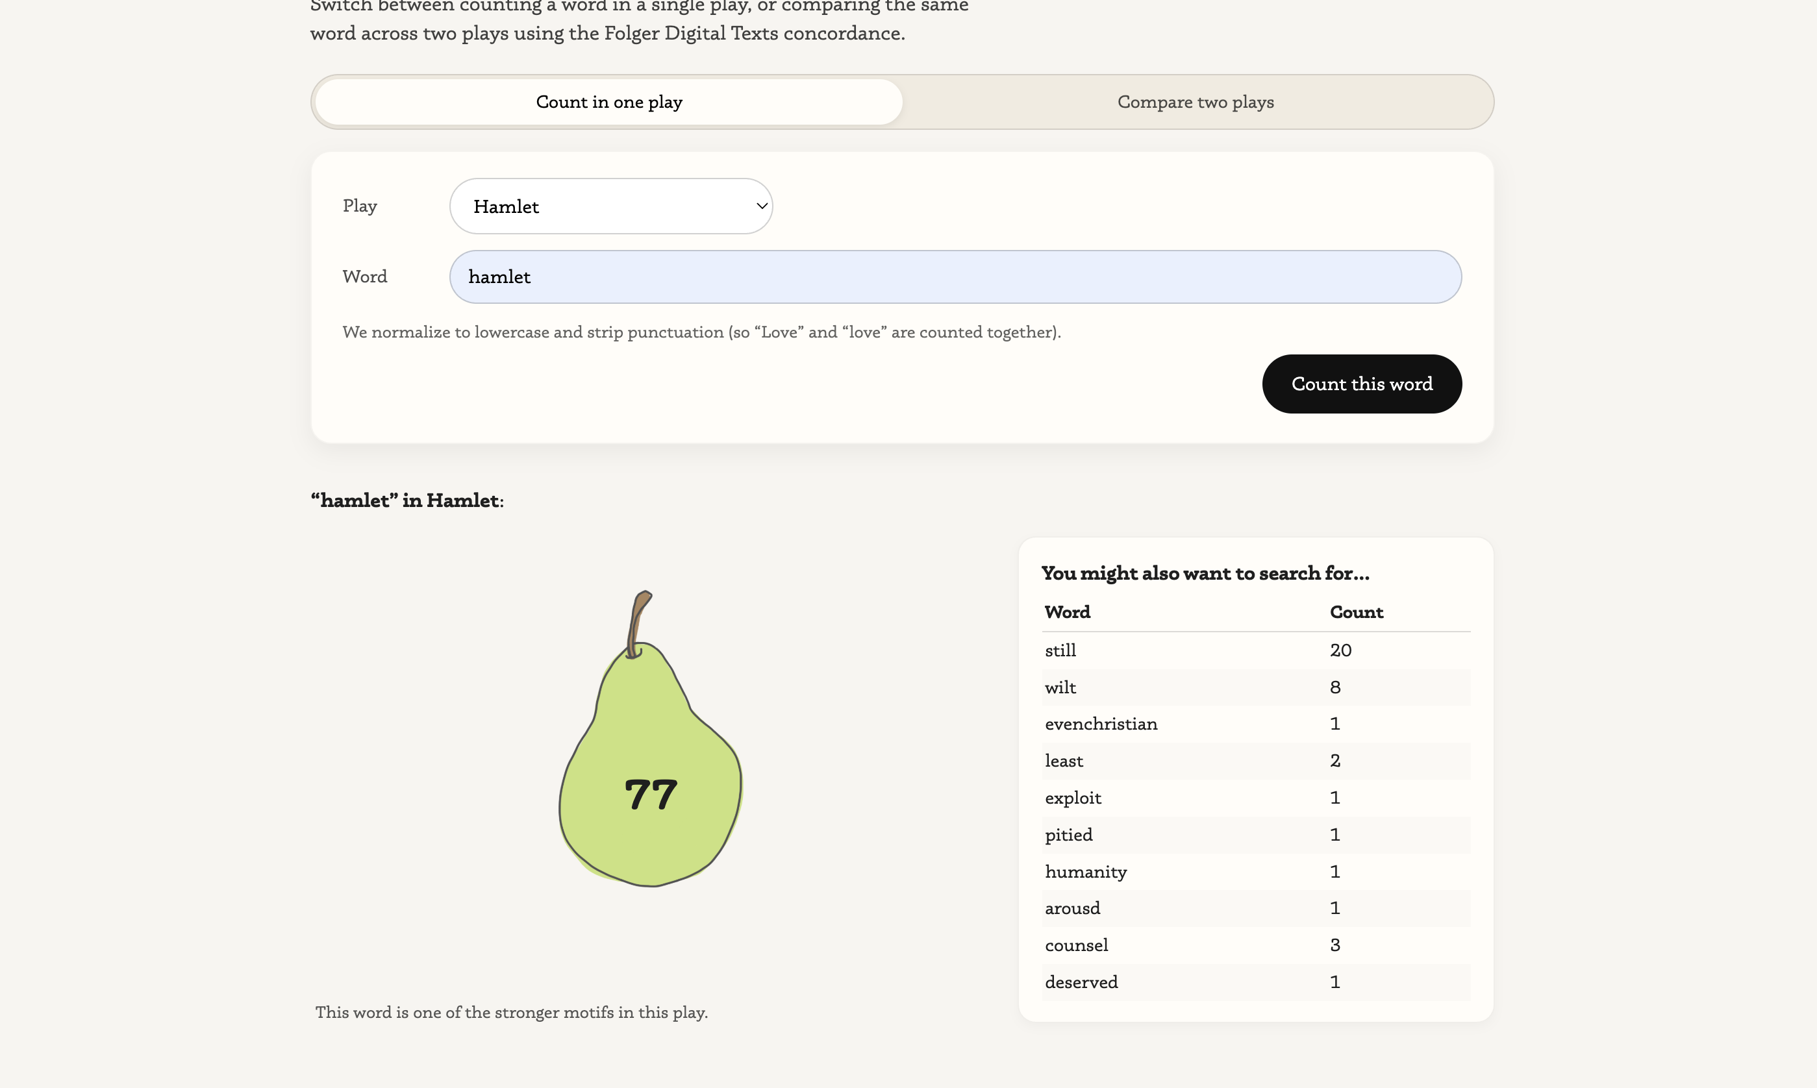The image size is (1817, 1088).
Task: Click the suggested word pitied
Action: click(1068, 835)
